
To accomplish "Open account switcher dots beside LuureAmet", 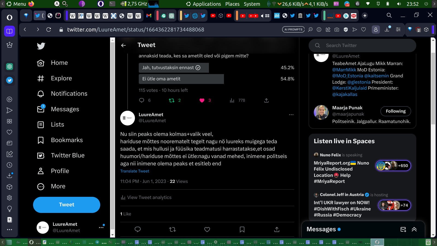I will tap(101, 227).
